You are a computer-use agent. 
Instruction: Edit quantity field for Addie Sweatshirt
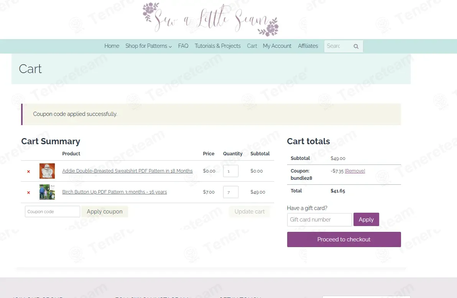(x=230, y=171)
